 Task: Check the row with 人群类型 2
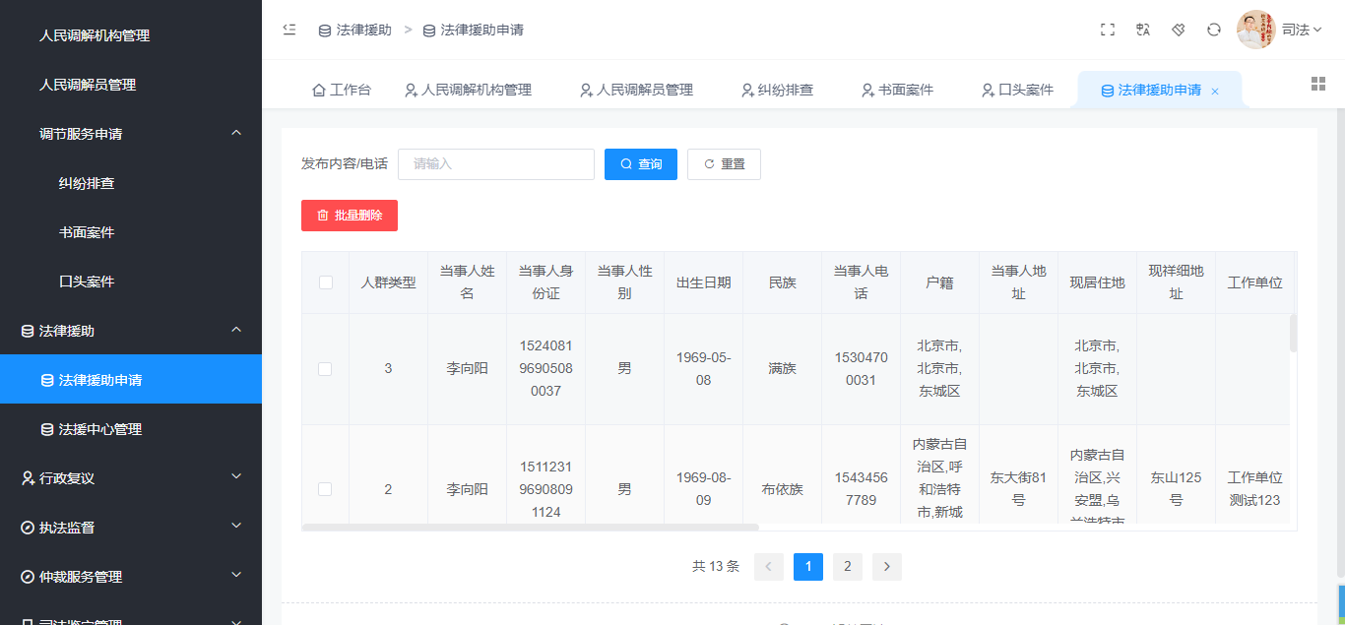(325, 489)
